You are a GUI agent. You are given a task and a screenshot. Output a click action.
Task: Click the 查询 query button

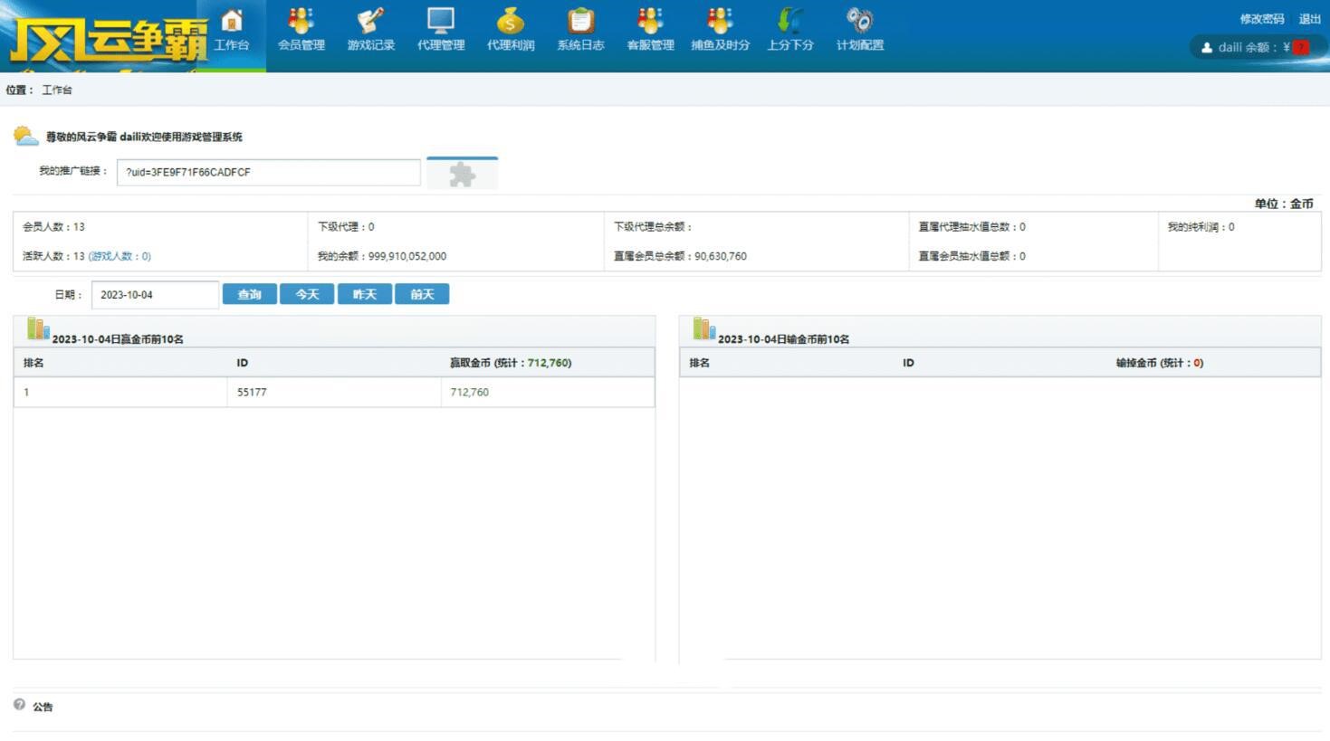tap(249, 294)
